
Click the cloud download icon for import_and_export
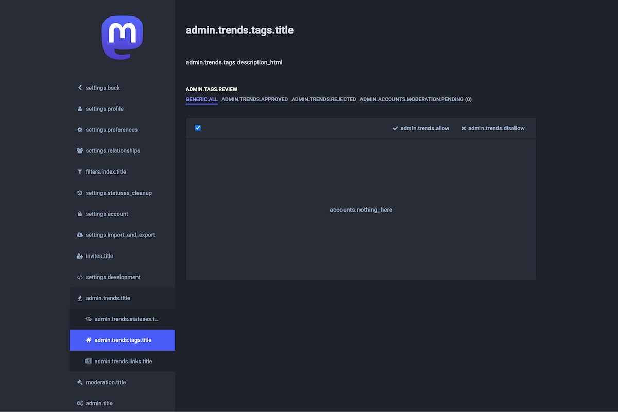[x=80, y=235]
